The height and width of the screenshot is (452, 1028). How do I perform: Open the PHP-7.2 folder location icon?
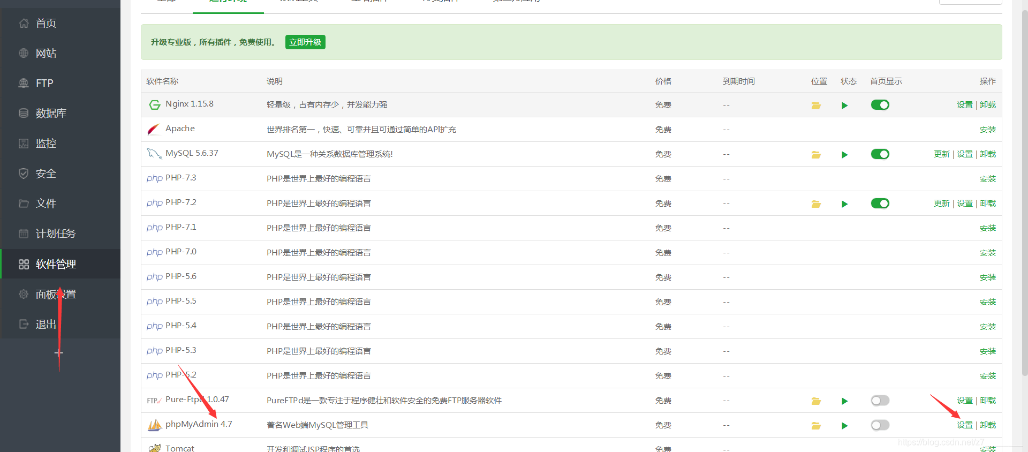pyautogui.click(x=816, y=204)
